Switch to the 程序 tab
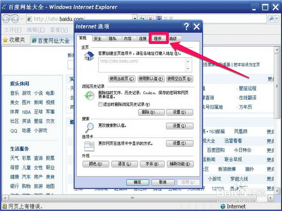282x211 pixels. pos(158,39)
